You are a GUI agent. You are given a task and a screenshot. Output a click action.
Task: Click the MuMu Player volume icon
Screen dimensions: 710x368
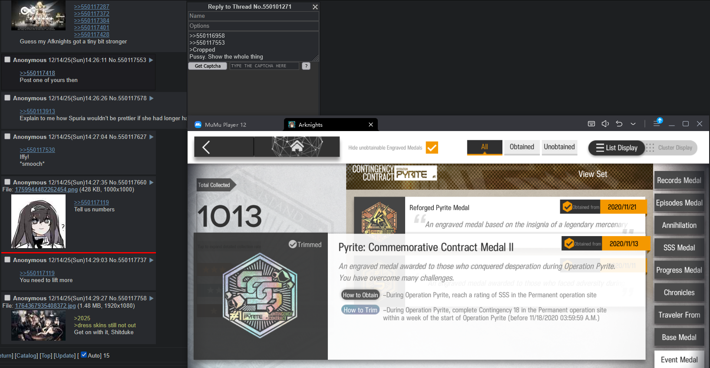[x=605, y=124]
